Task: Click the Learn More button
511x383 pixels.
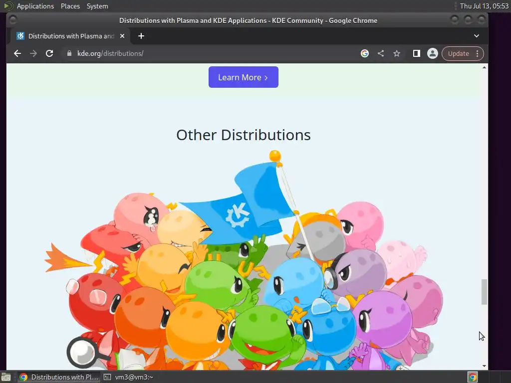Action: [244, 77]
